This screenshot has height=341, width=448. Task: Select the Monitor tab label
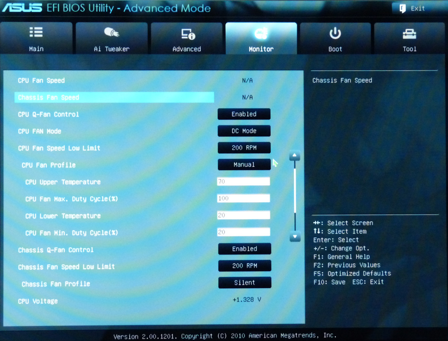pyautogui.click(x=261, y=49)
